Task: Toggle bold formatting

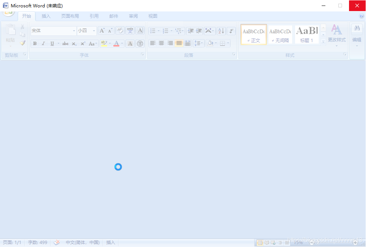Action: [x=35, y=43]
